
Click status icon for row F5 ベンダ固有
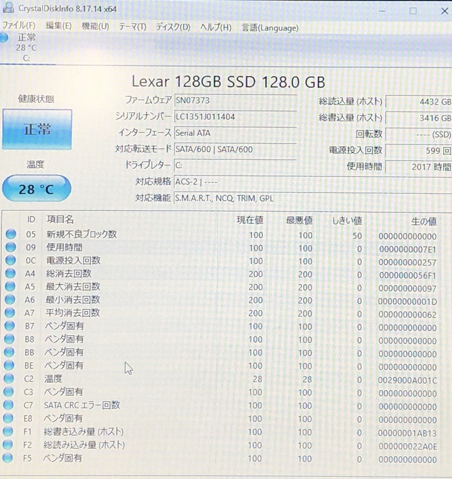8,458
